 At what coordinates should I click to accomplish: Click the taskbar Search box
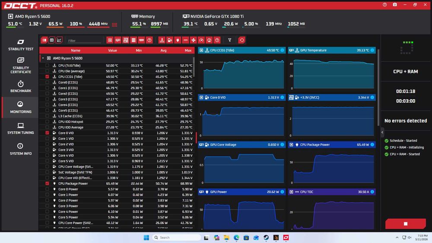pos(177,237)
